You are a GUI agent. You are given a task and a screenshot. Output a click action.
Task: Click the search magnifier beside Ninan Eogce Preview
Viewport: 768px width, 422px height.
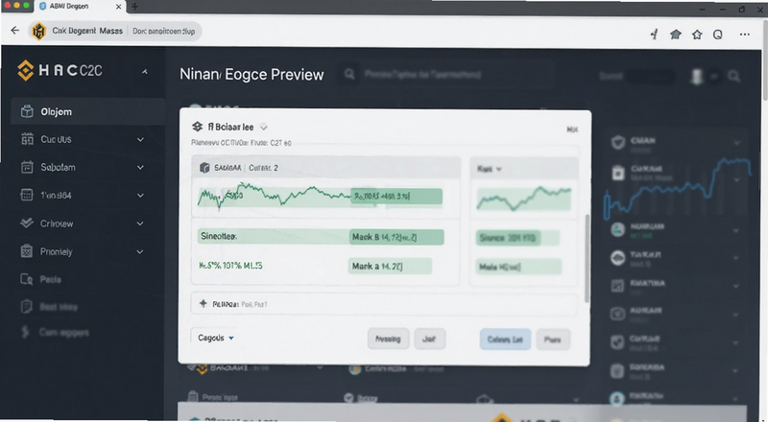click(x=349, y=75)
